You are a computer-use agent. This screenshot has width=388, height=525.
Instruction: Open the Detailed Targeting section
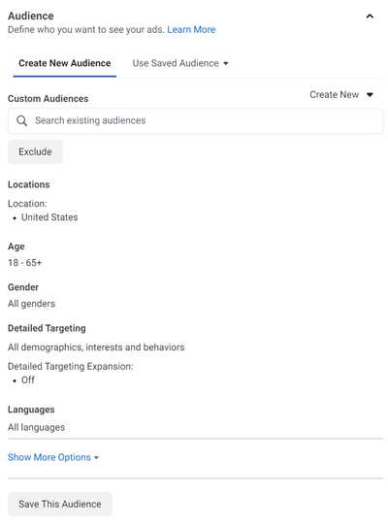[47, 328]
